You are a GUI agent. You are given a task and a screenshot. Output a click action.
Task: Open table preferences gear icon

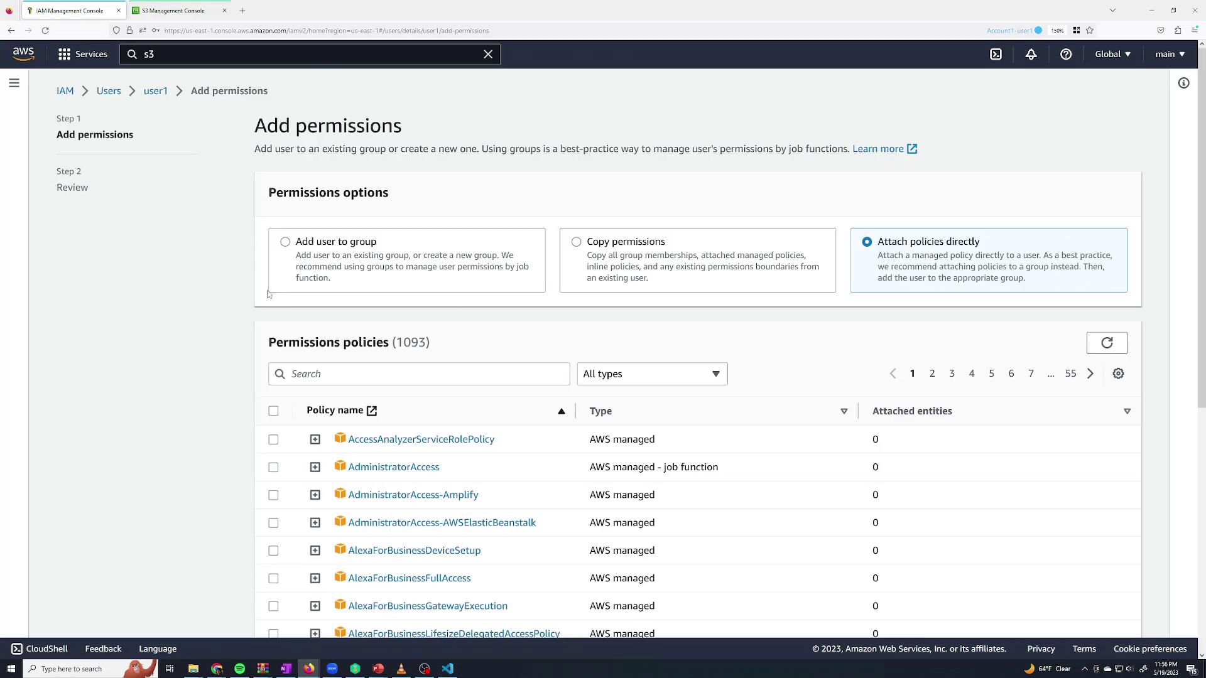click(x=1118, y=374)
